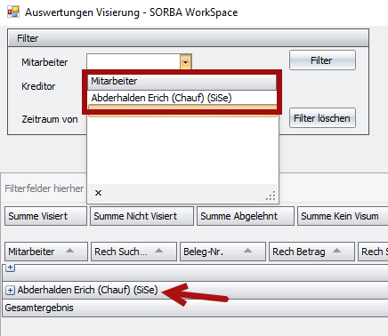Apply with the Filter button
This screenshot has height=336, width=388.
pos(322,60)
